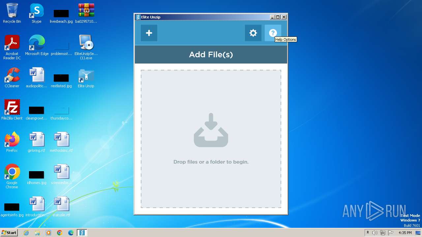Open Action Center flag icon
This screenshot has width=422, height=237.
click(391, 233)
